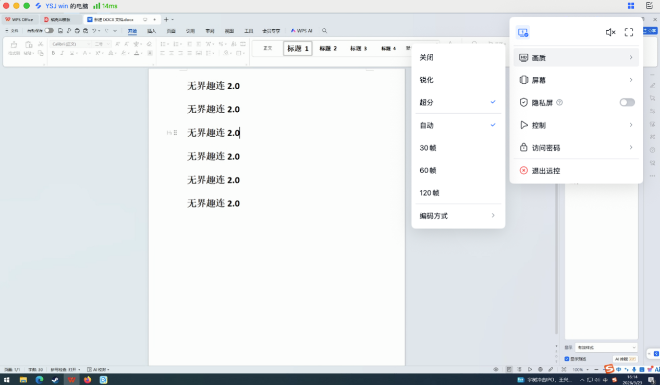Image resolution: width=660 pixels, height=385 pixels.
Task: Toggle the 隐私屏 privacy screen switch
Action: coord(627,103)
